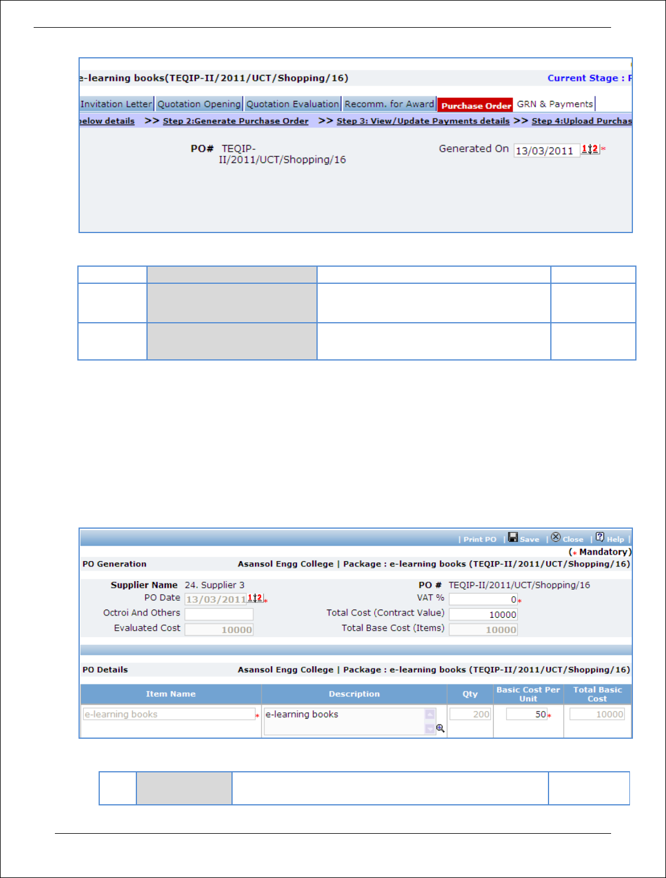Click Basic Cost Per Unit field
The image size is (666, 878).
pos(527,714)
